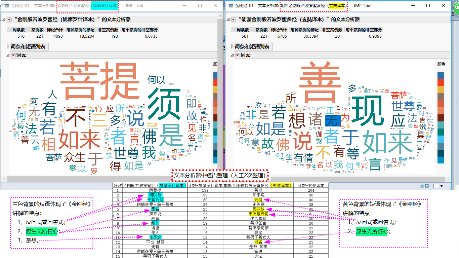
Task: Click the 标记合计 value 6705
Action: (x=282, y=36)
